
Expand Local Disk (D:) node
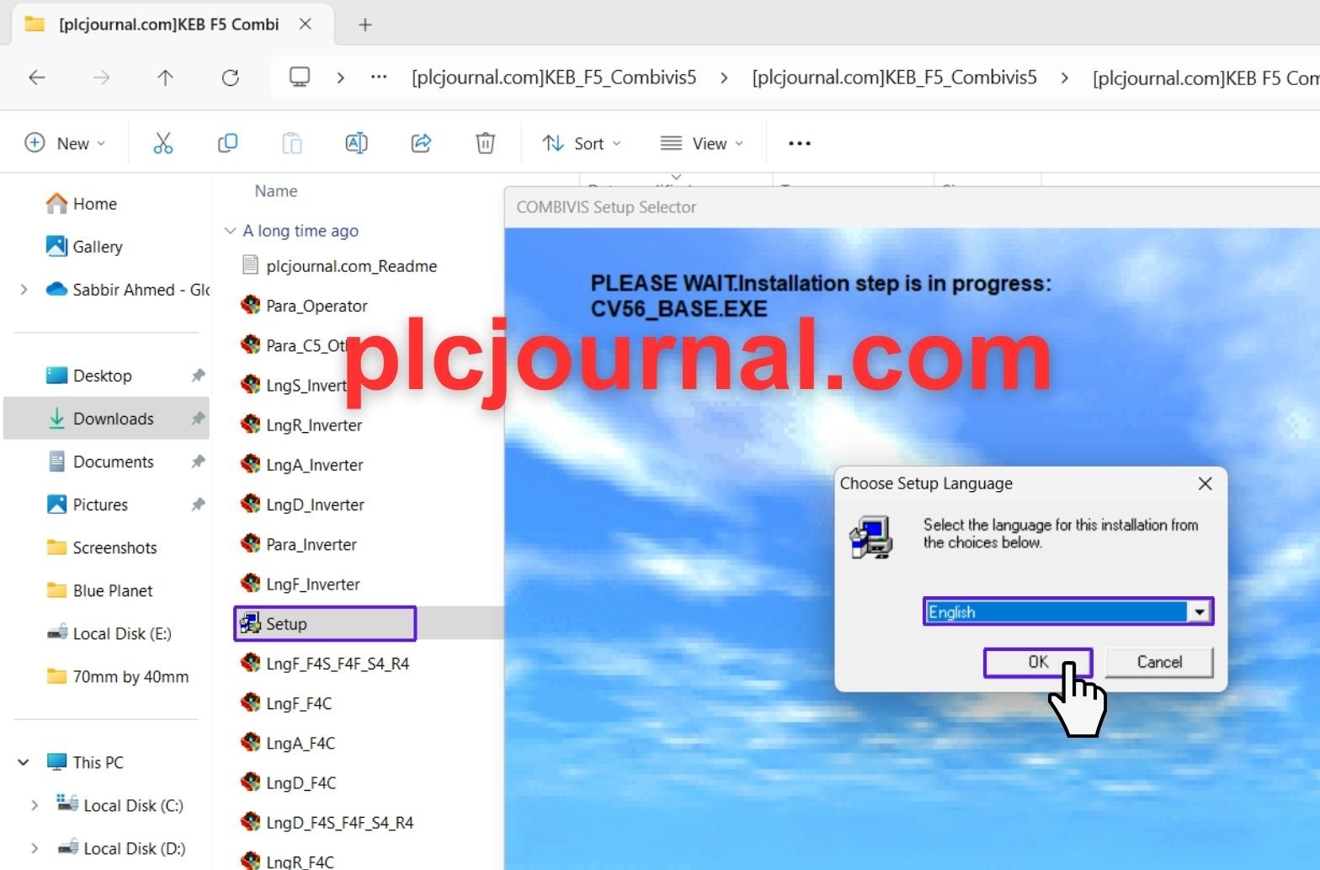click(x=35, y=848)
